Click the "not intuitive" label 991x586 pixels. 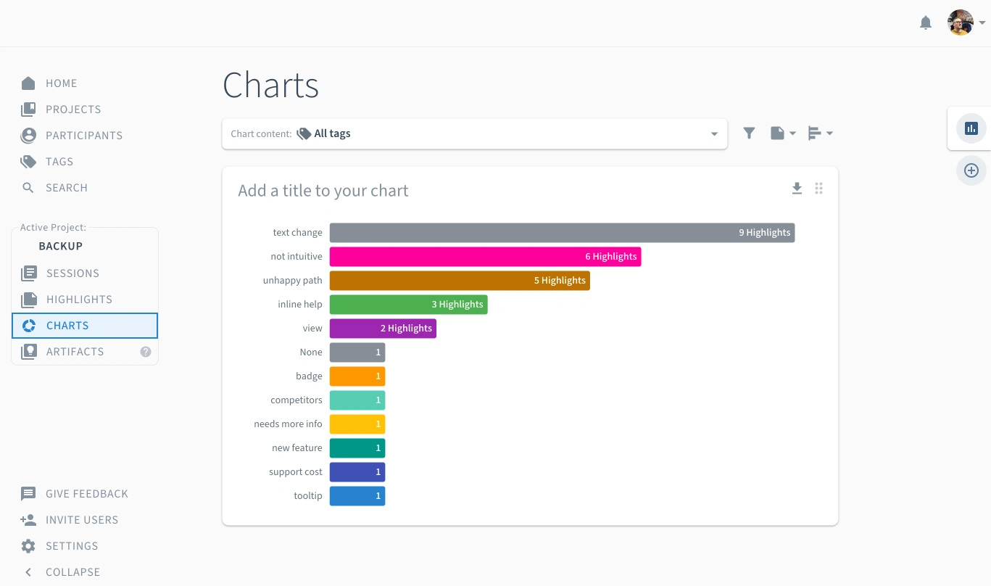tap(297, 257)
